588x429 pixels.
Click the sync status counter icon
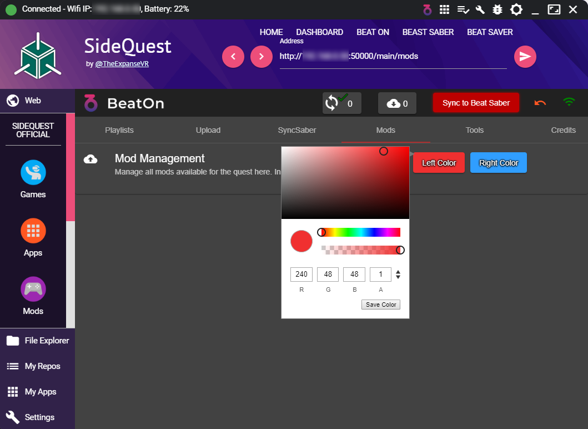pos(341,103)
